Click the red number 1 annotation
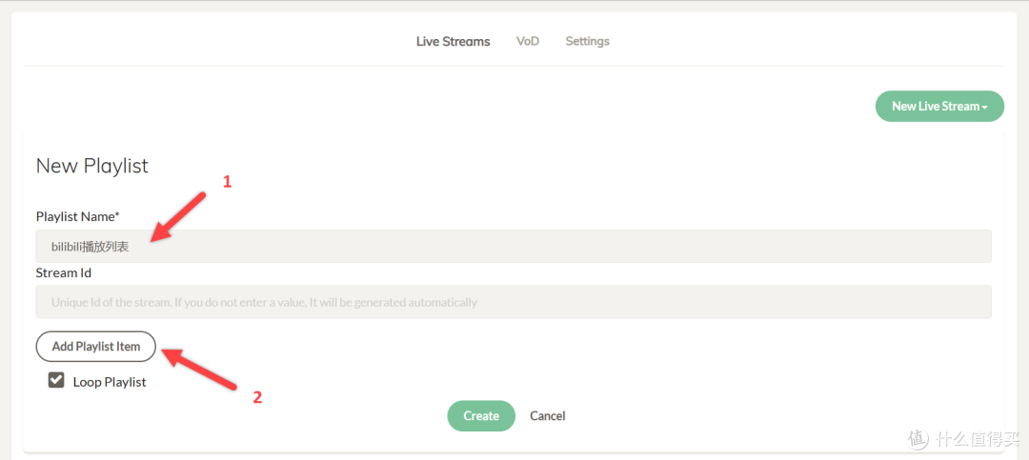 227,181
